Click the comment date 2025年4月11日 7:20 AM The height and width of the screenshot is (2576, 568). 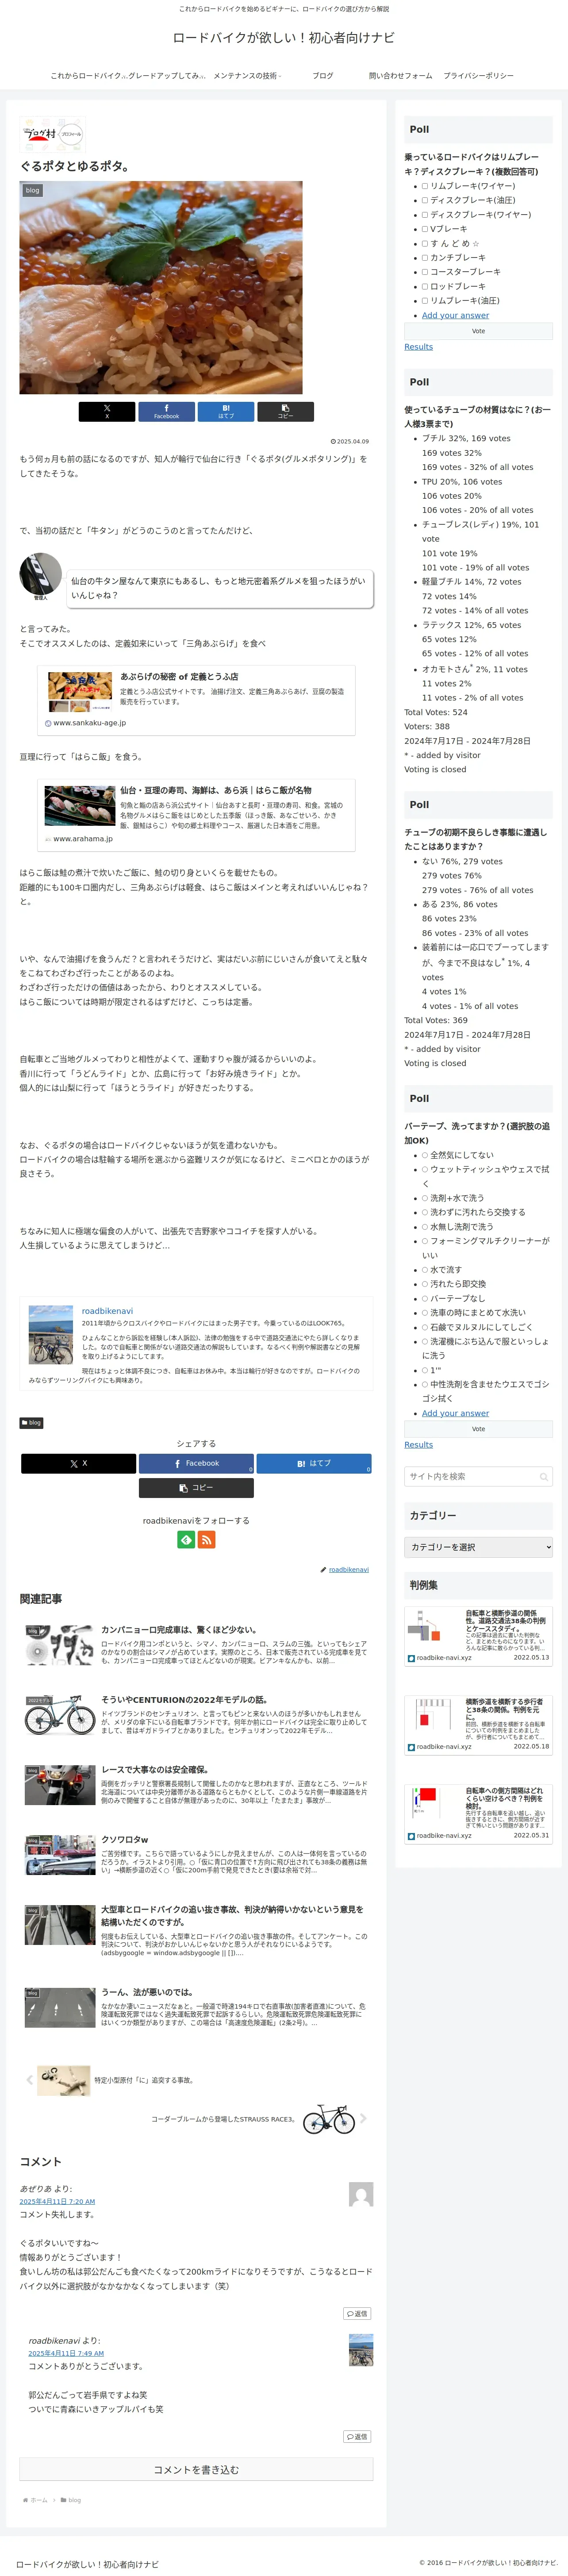tap(57, 2202)
